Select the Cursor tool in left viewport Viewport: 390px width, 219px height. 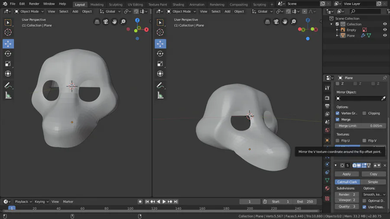(8, 32)
